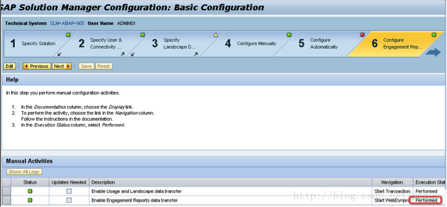
Task: Advance with the Next button
Action: 62,66
